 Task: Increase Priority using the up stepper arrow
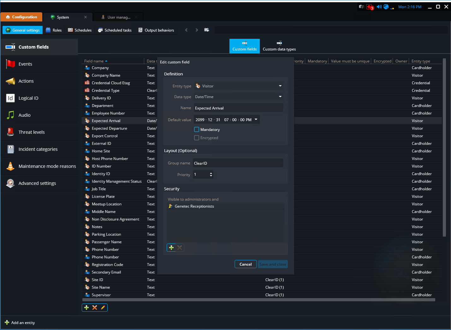click(211, 173)
